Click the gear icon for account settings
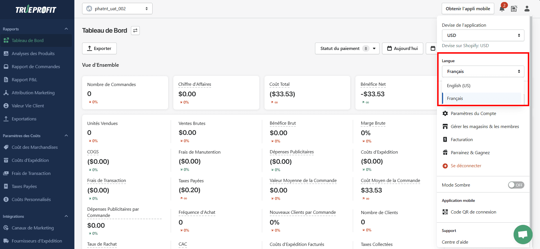 [x=445, y=113]
